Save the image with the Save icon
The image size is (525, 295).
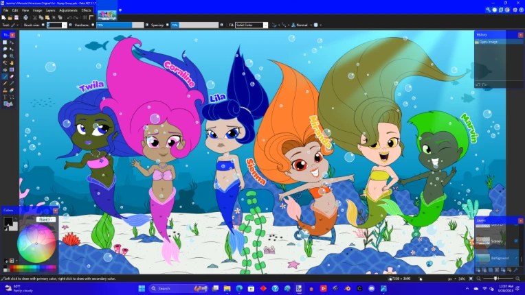[16, 17]
